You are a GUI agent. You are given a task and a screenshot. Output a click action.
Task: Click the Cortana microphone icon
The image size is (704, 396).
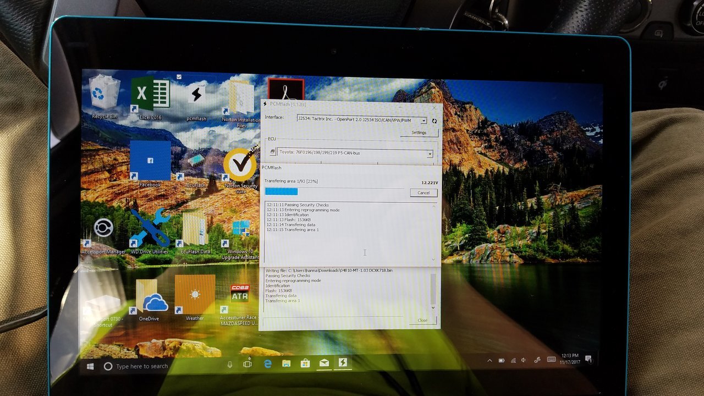point(230,365)
